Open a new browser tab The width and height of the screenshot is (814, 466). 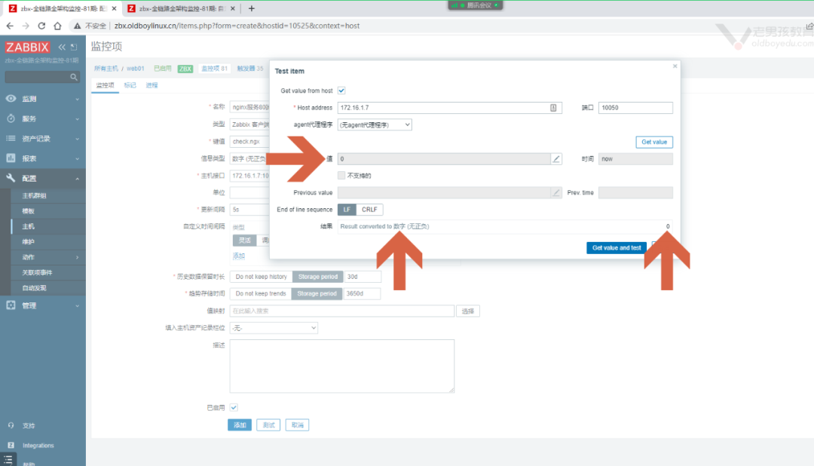coord(252,8)
